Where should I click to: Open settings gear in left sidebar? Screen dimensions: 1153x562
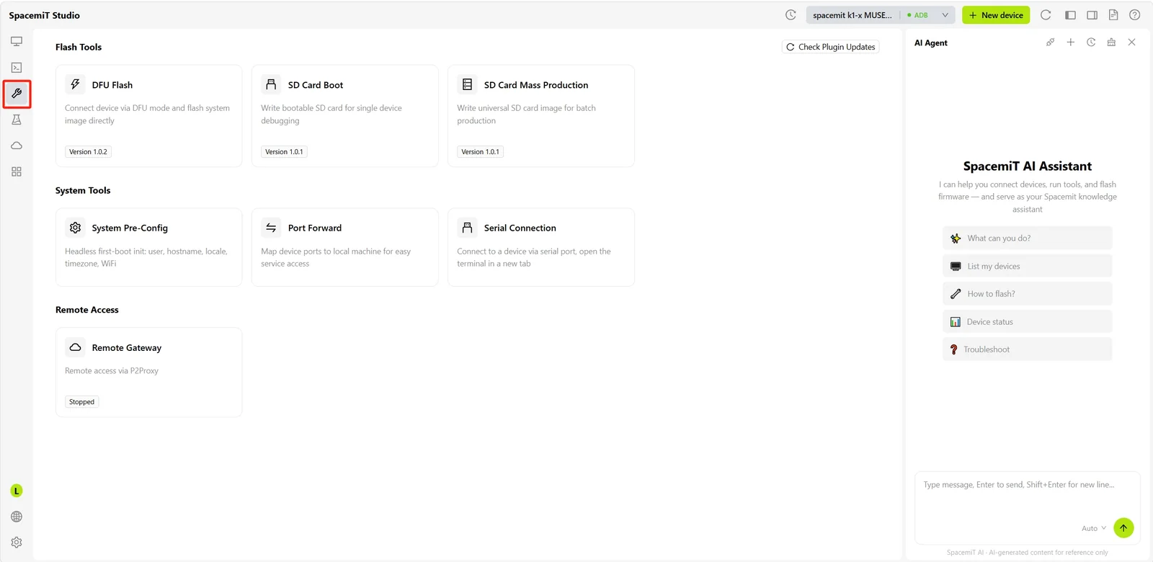[17, 543]
